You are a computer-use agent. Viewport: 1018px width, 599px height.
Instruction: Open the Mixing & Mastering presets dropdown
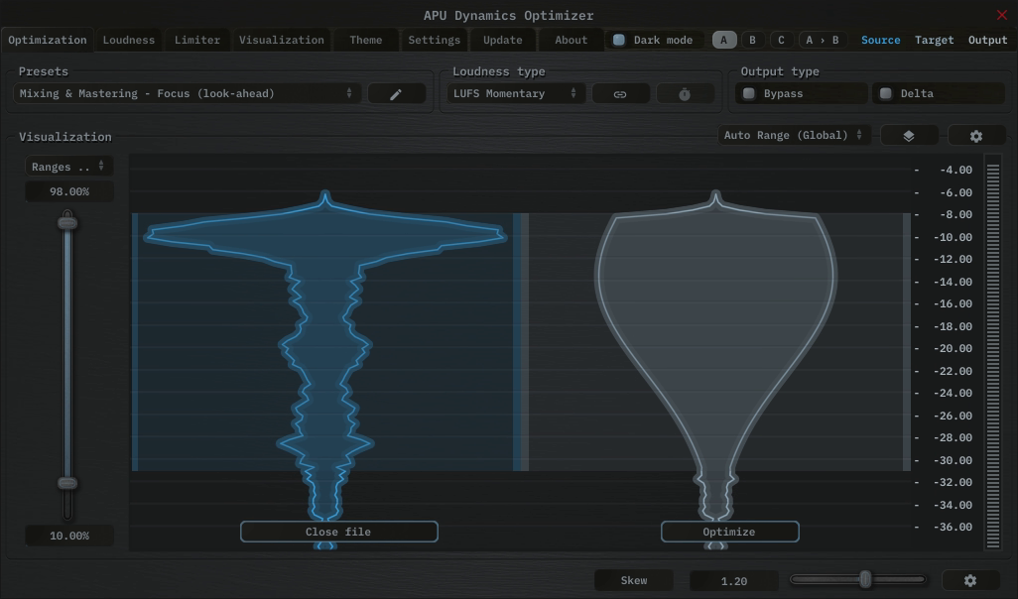coord(187,94)
